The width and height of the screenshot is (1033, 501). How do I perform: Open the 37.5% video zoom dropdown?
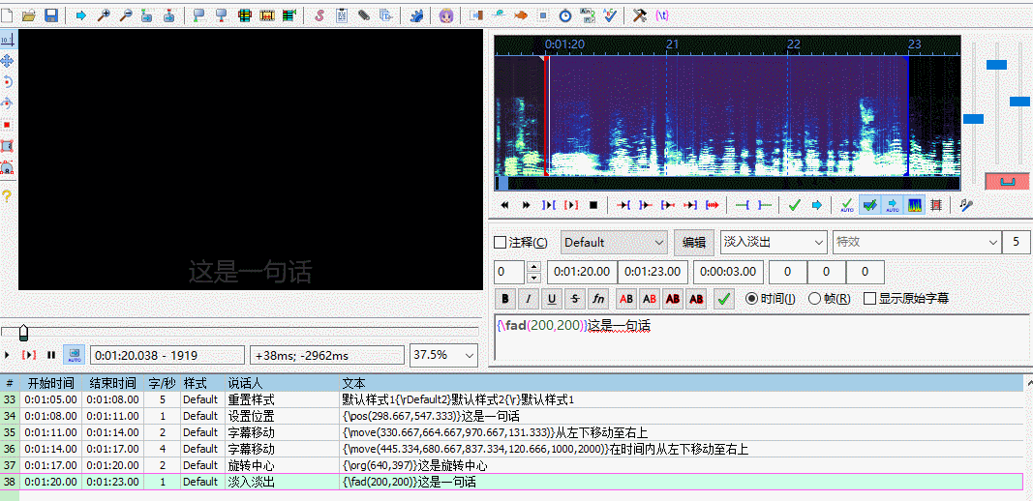click(471, 355)
